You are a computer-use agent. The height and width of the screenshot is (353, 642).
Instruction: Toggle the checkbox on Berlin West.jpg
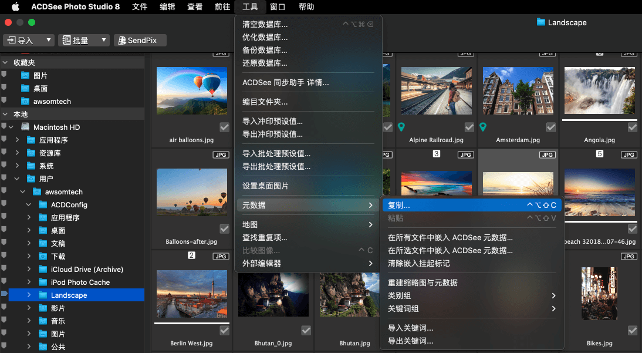(224, 330)
